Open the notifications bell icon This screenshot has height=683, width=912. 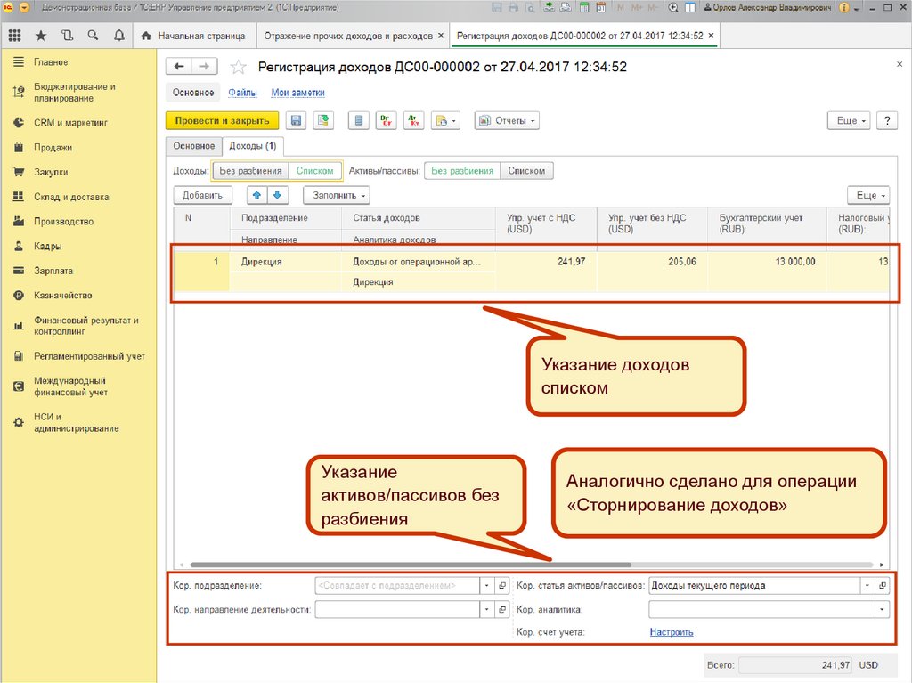119,37
